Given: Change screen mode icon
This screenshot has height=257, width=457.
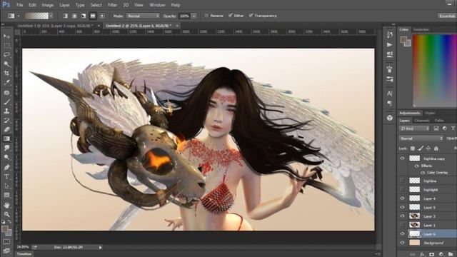Looking at the screenshot, I should (x=6, y=251).
